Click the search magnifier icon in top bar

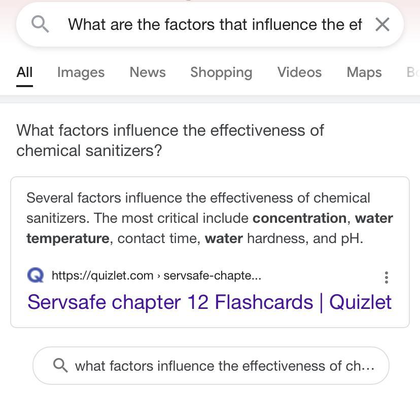tap(40, 24)
